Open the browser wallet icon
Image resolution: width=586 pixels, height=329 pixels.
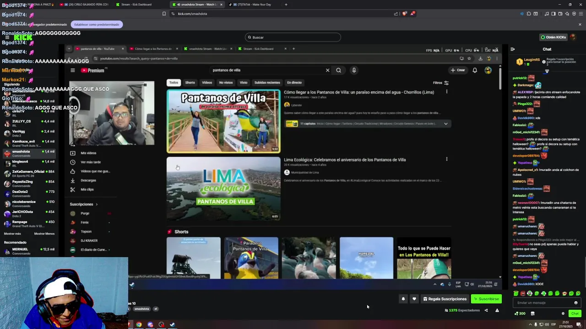coord(560,14)
